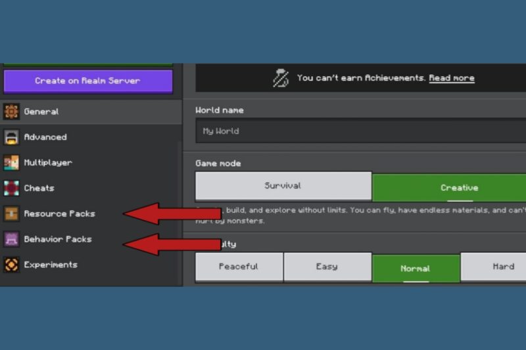The width and height of the screenshot is (526, 350).
Task: Click the Game mode label
Action: tap(218, 164)
